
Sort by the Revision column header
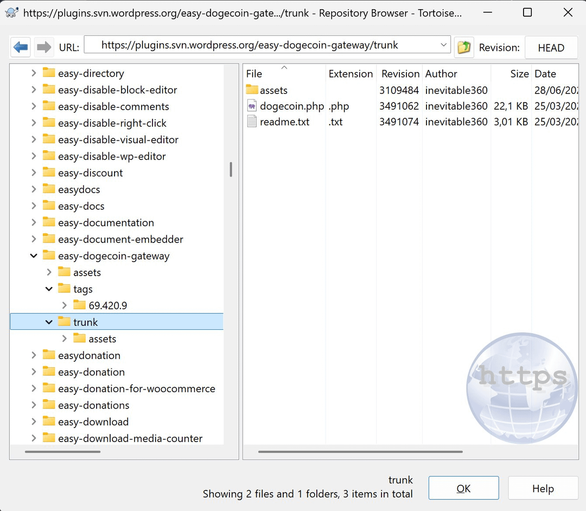400,74
